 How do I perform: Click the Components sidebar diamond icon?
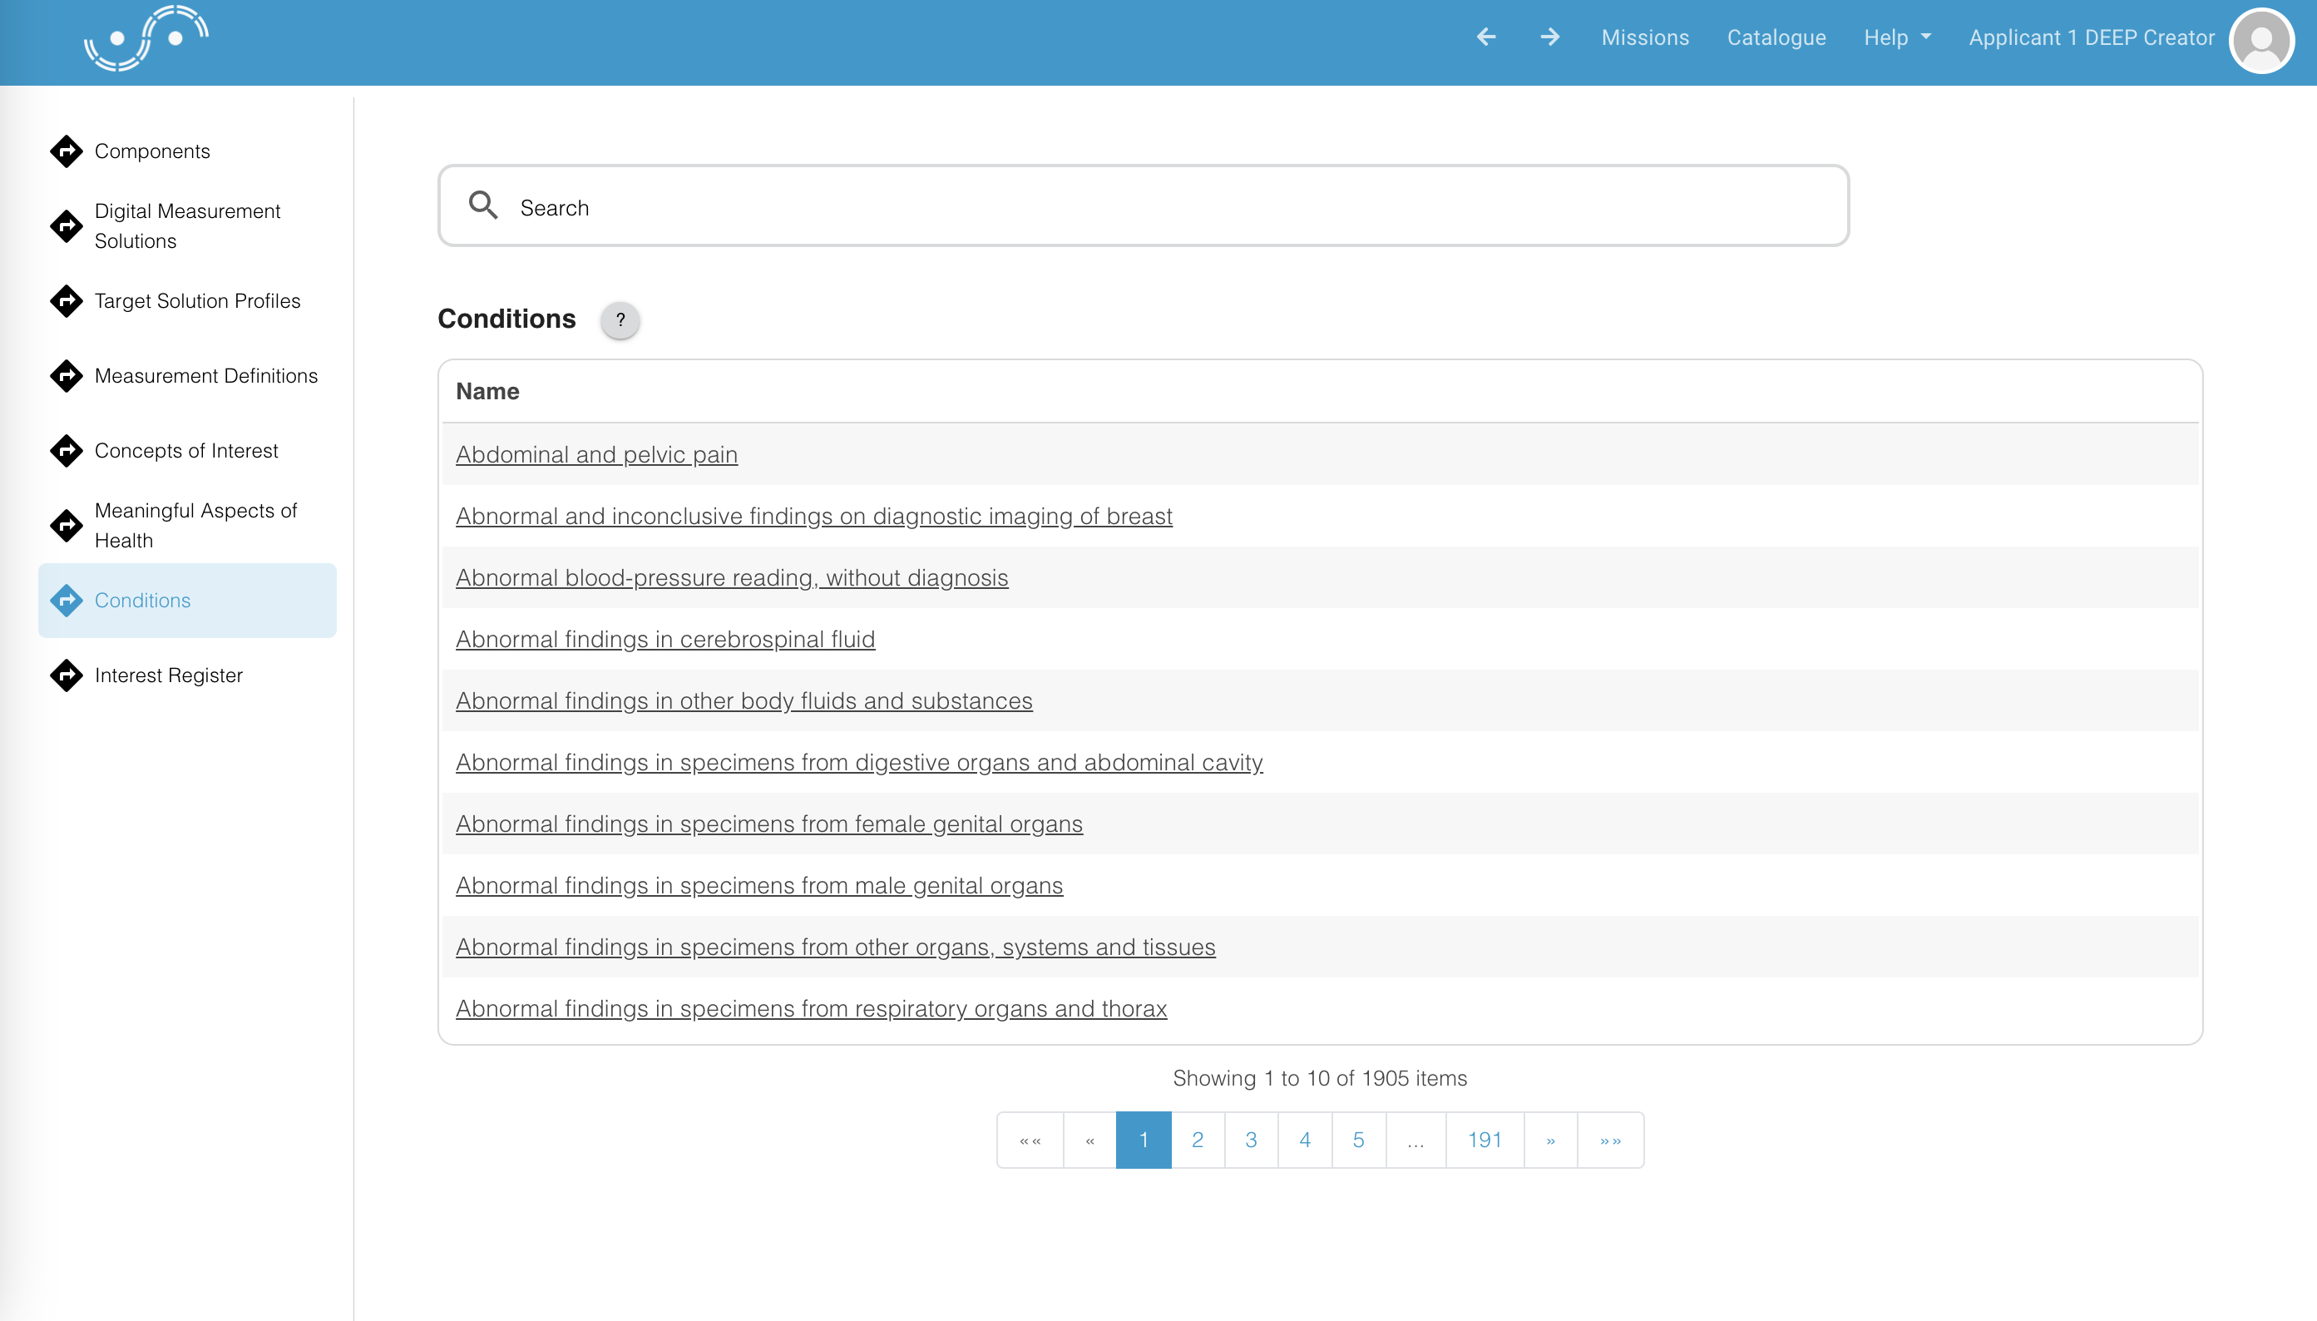click(67, 151)
